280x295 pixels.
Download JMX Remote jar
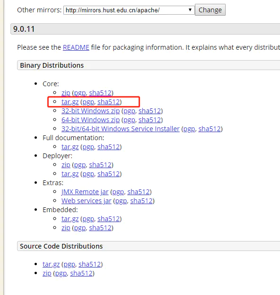[x=85, y=192]
